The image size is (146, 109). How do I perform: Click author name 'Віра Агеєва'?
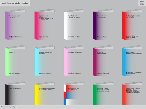43,37
